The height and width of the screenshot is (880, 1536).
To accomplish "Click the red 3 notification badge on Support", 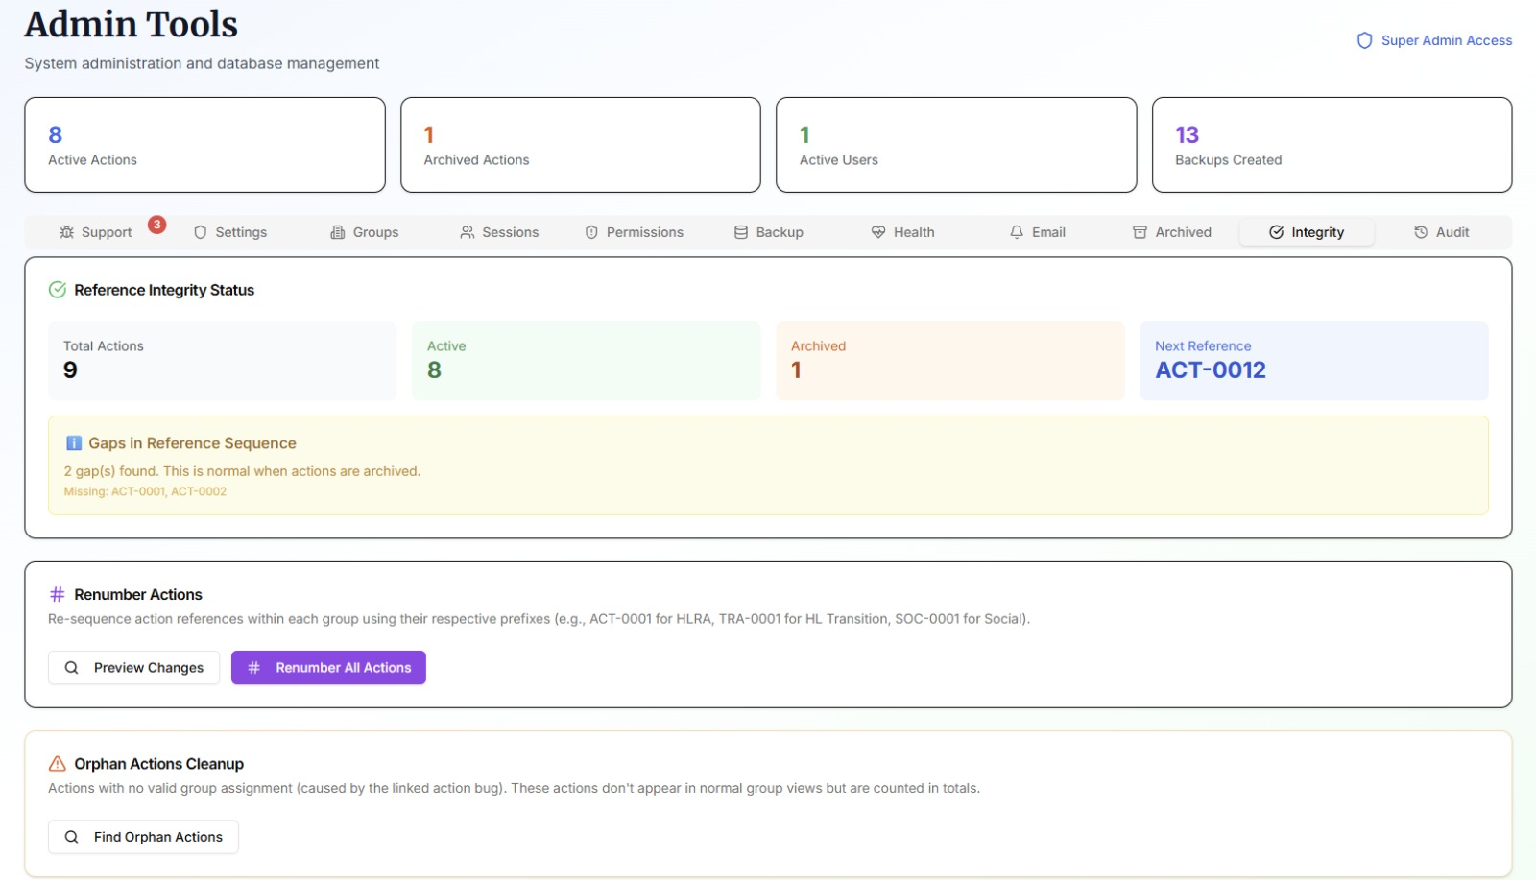I will 157,225.
